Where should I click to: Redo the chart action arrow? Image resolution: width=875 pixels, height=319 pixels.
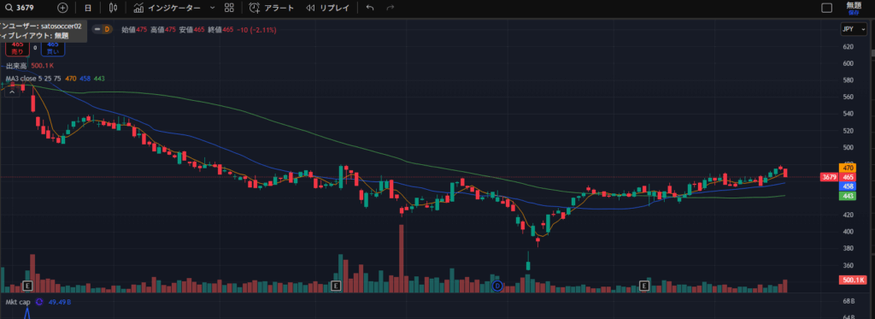391,8
